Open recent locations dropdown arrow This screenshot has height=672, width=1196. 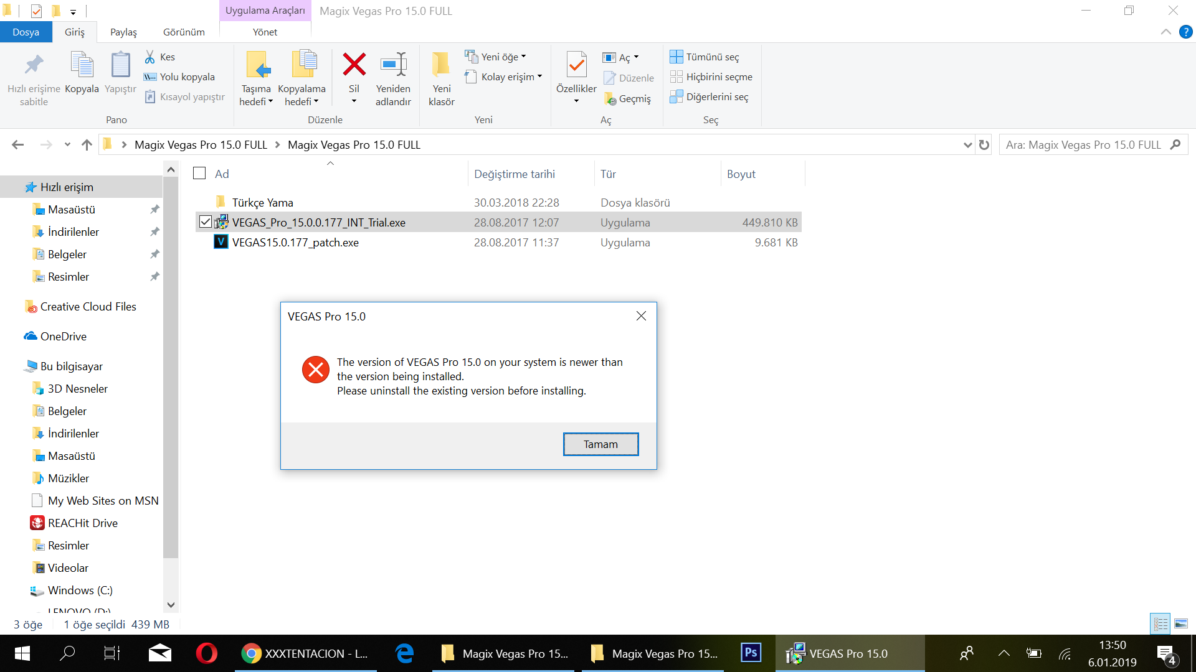pyautogui.click(x=67, y=145)
